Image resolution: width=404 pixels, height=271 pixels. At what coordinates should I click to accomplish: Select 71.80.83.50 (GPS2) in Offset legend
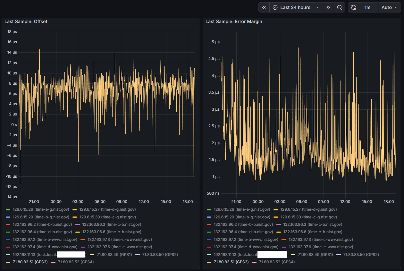[160, 255]
